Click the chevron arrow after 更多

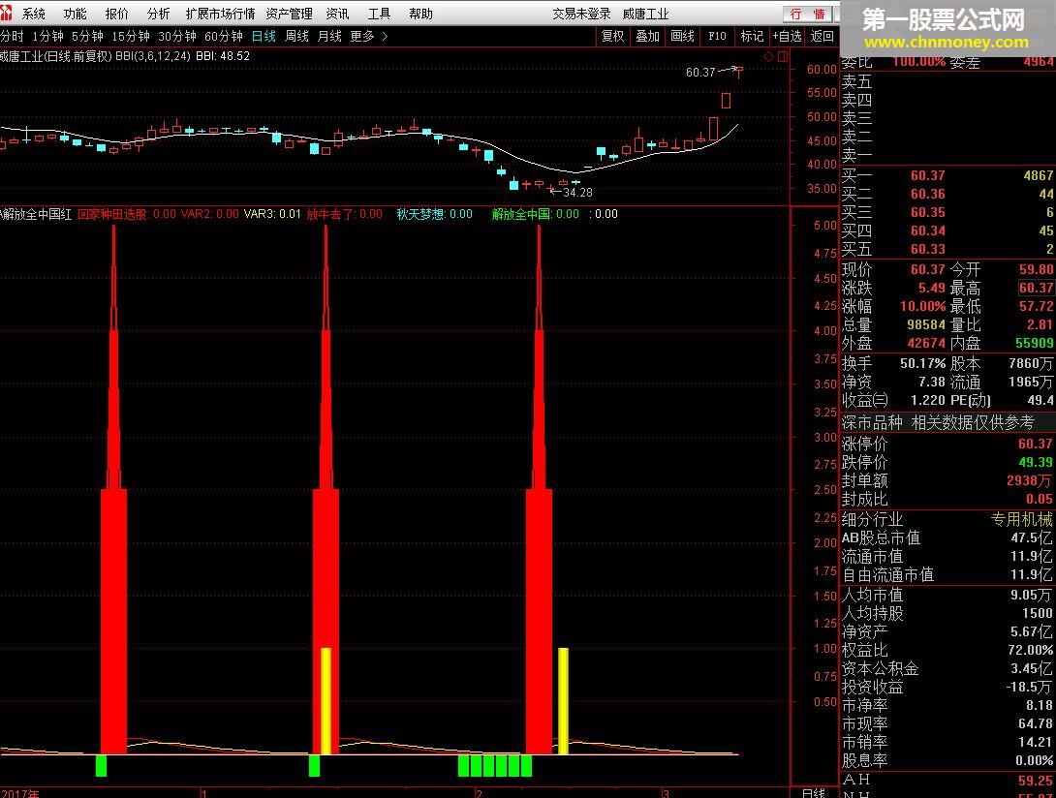click(386, 37)
